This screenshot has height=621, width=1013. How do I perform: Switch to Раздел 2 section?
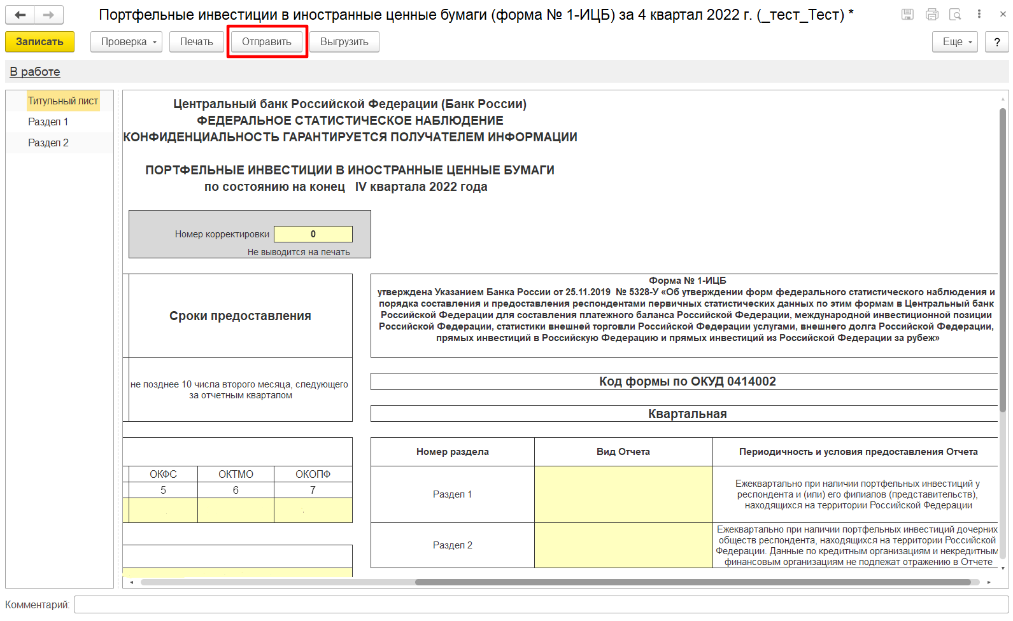pos(48,143)
